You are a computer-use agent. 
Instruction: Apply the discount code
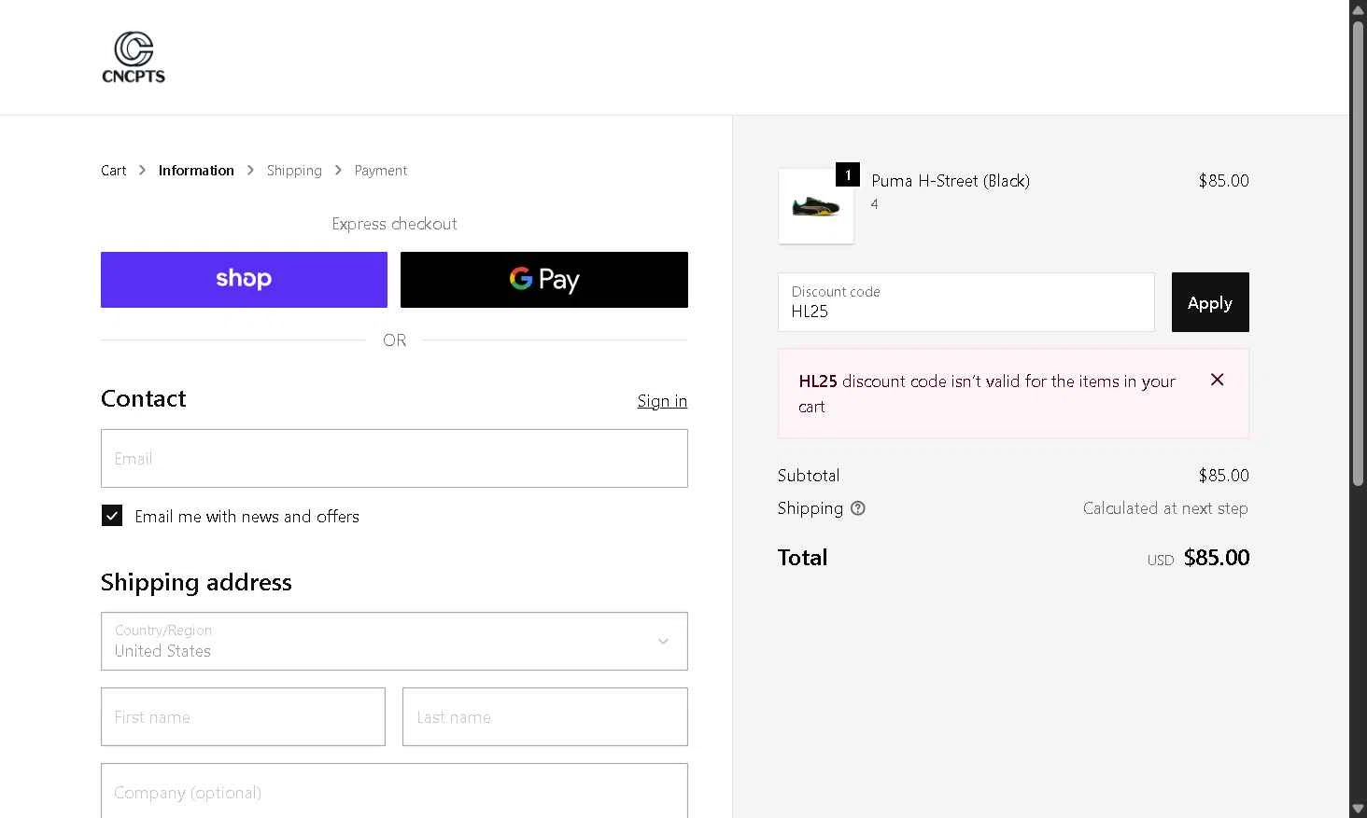pyautogui.click(x=1210, y=302)
